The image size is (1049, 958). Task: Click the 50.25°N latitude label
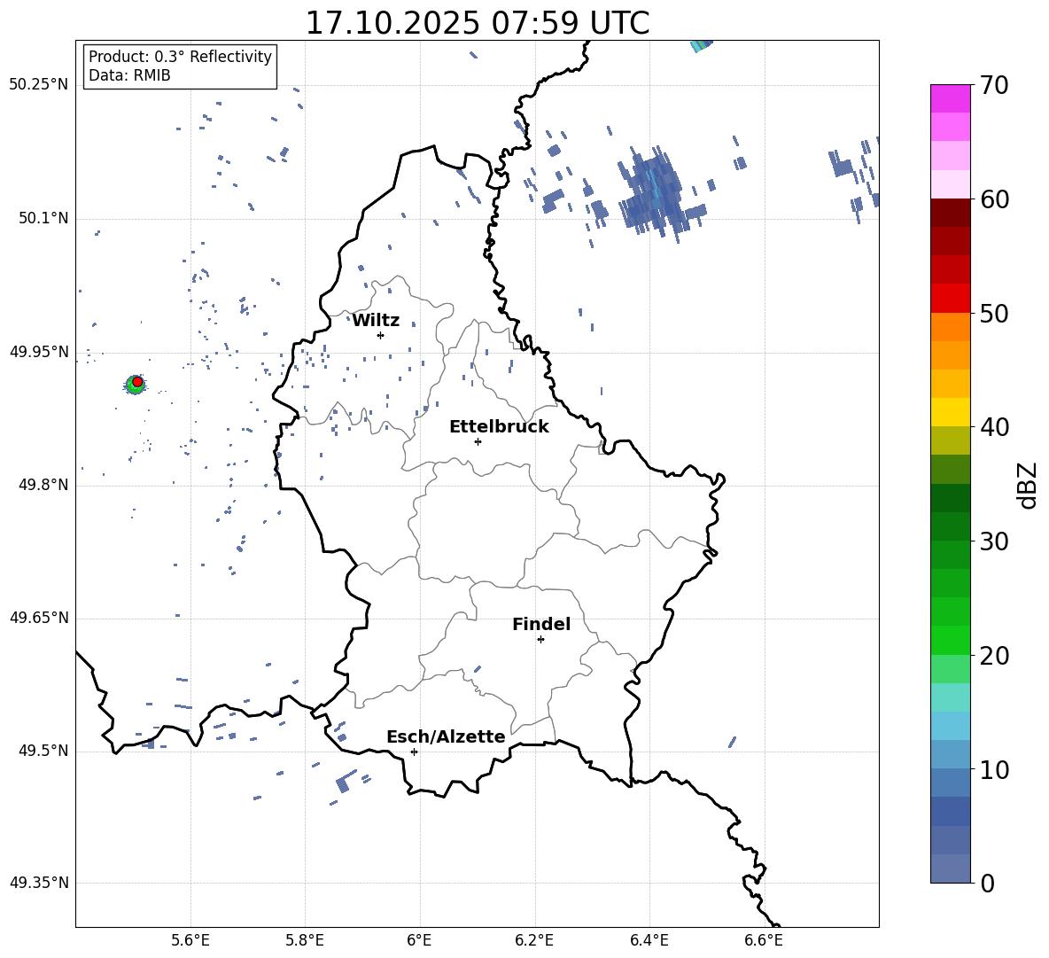coord(39,85)
